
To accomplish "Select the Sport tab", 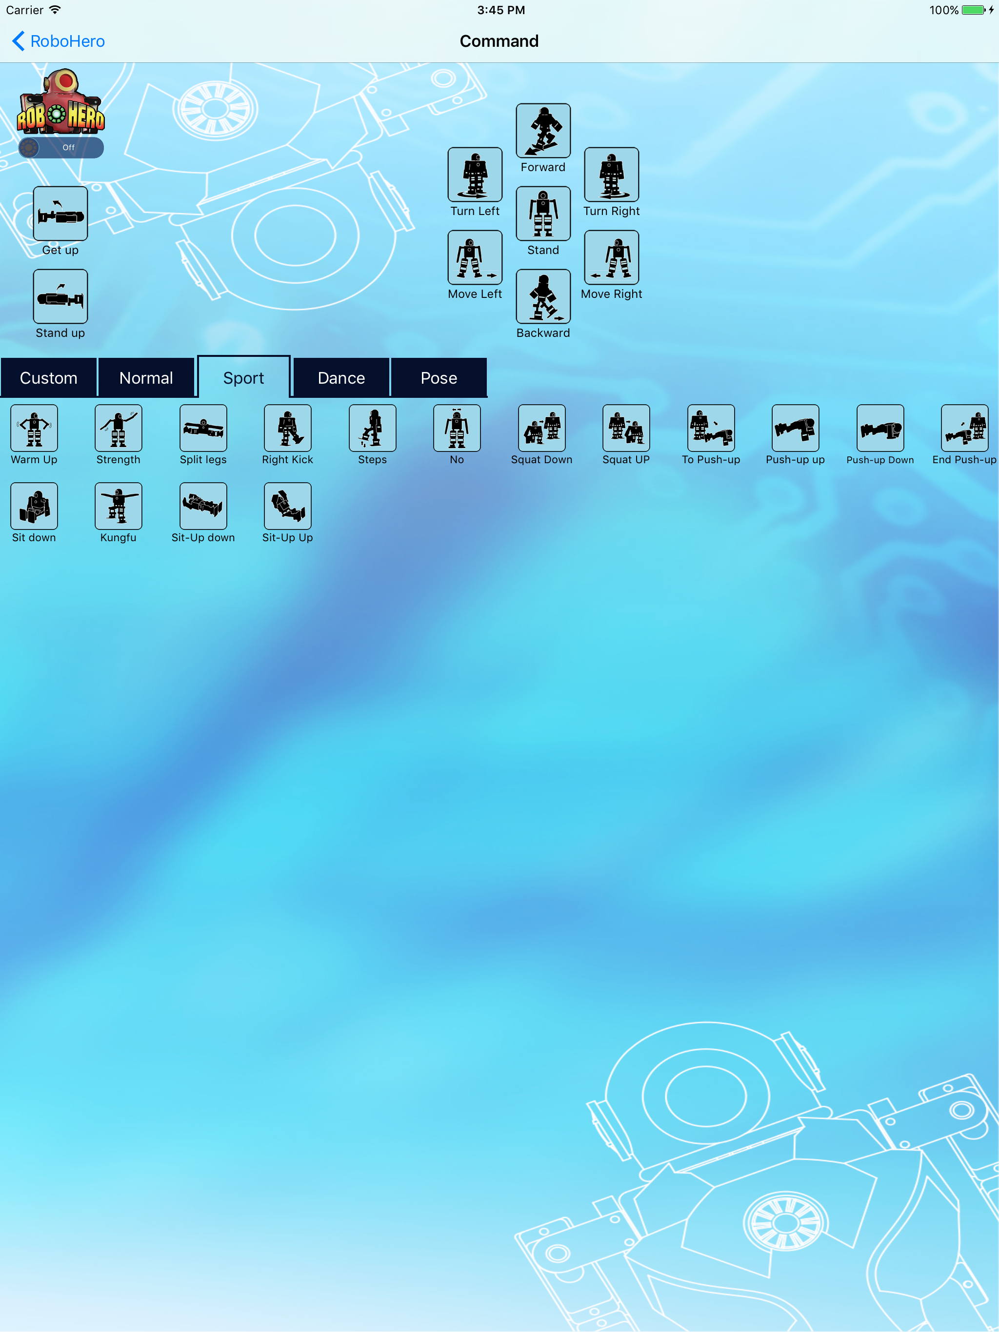I will [244, 377].
